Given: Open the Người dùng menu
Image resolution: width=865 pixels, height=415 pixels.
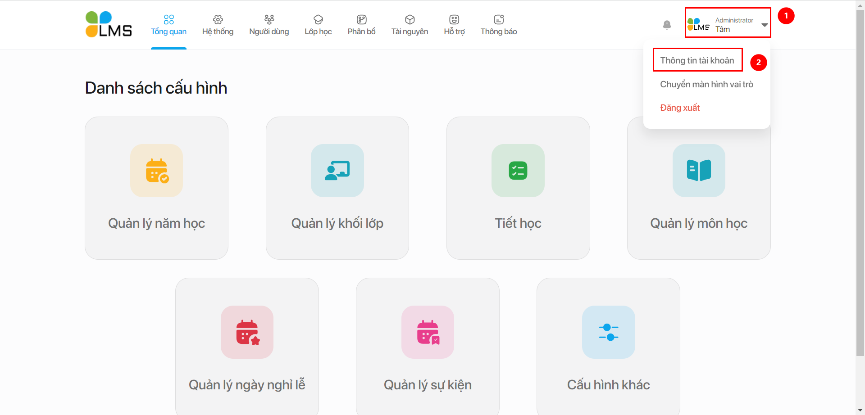Looking at the screenshot, I should click(x=269, y=25).
